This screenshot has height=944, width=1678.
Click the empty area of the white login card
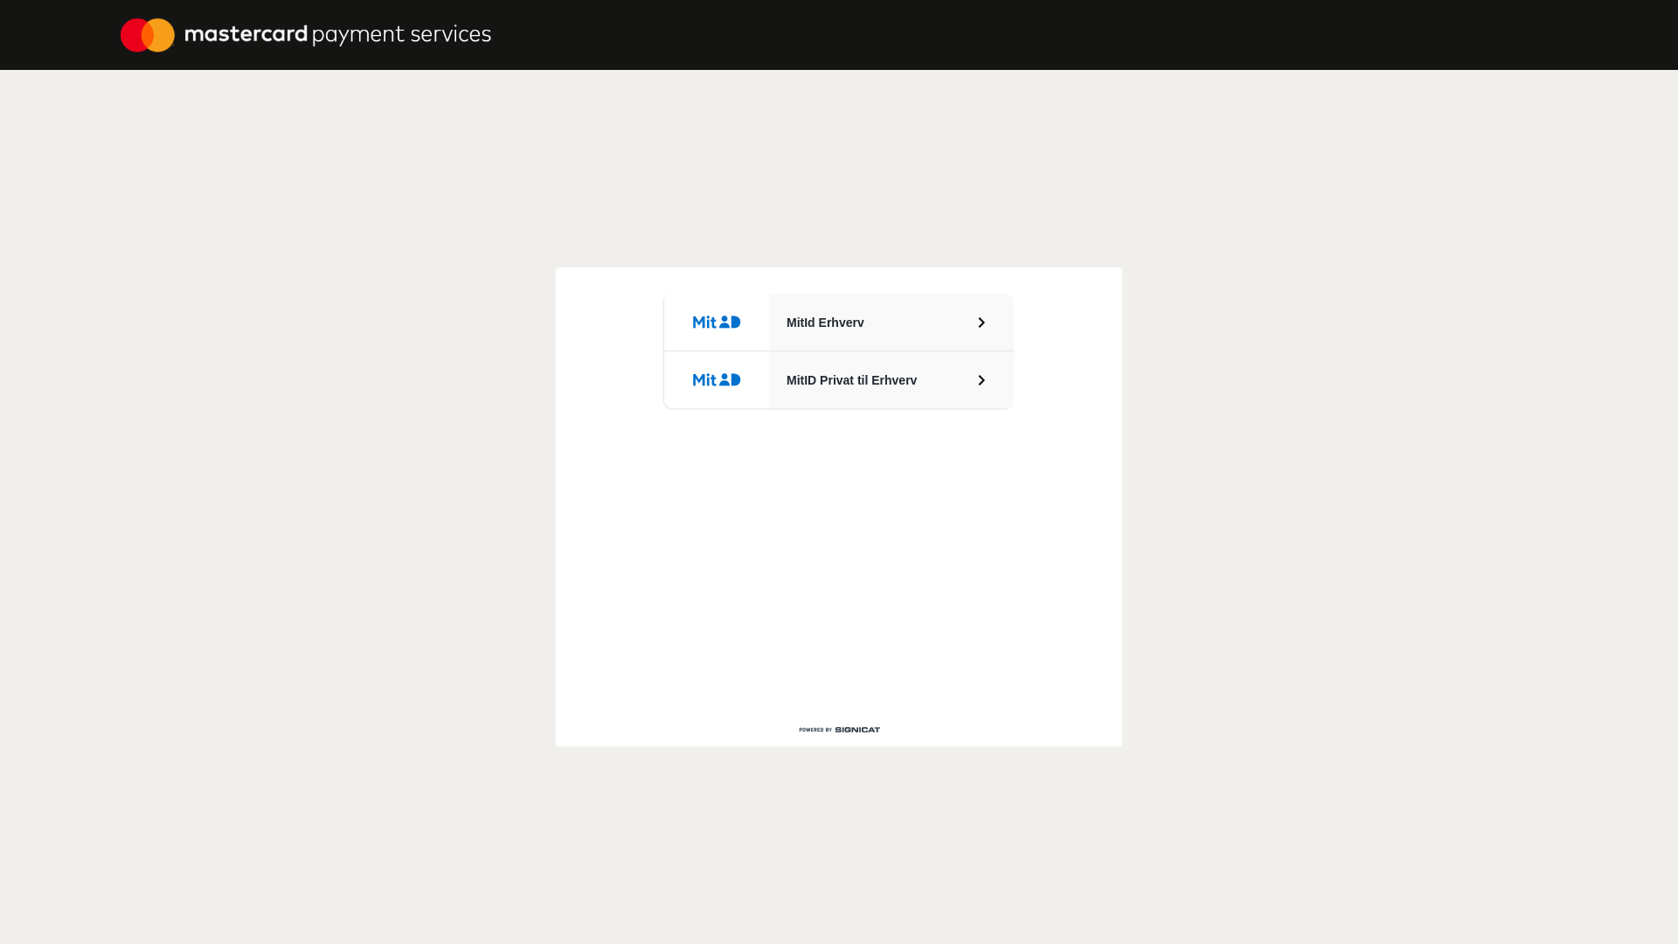pos(839,559)
